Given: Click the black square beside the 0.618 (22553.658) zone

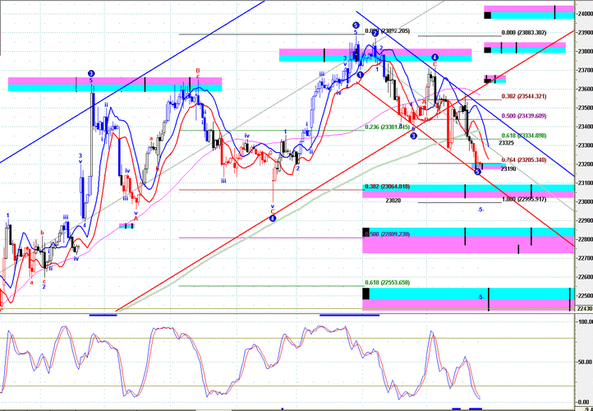Looking at the screenshot, I should 365,293.
